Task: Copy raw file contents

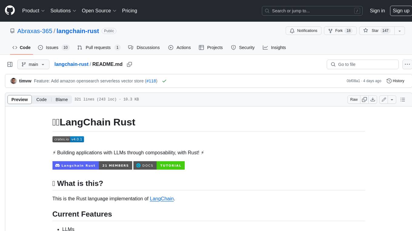Action: [364, 99]
